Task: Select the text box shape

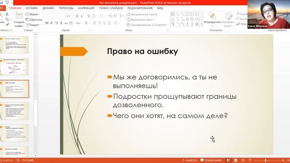Action: click(x=173, y=14)
